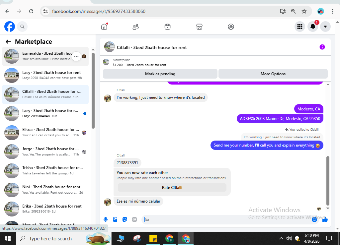This screenshot has width=340, height=245.
Task: Open Jorge 3bed 2bath conversation
Action: click(45, 151)
